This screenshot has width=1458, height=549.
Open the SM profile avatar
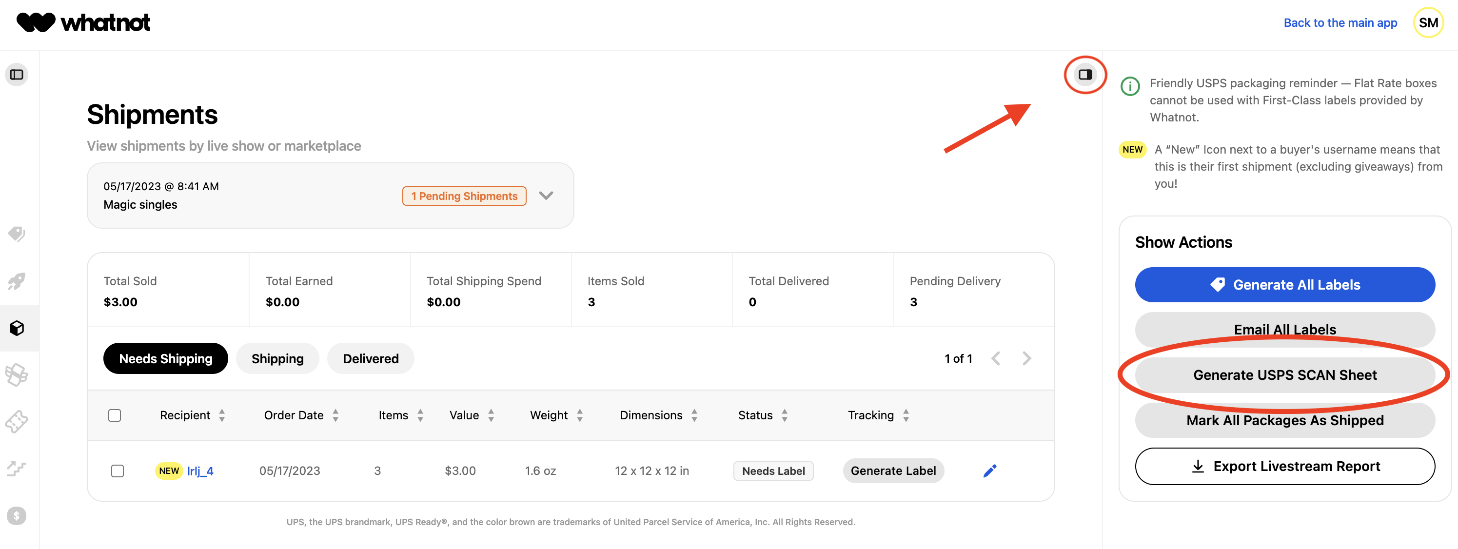point(1427,22)
